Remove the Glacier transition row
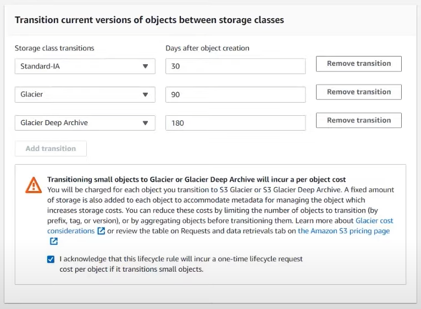The width and height of the screenshot is (421, 309). tap(358, 92)
